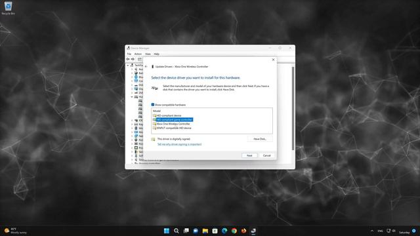Collapse the root computer node in device tree

pos(128,66)
